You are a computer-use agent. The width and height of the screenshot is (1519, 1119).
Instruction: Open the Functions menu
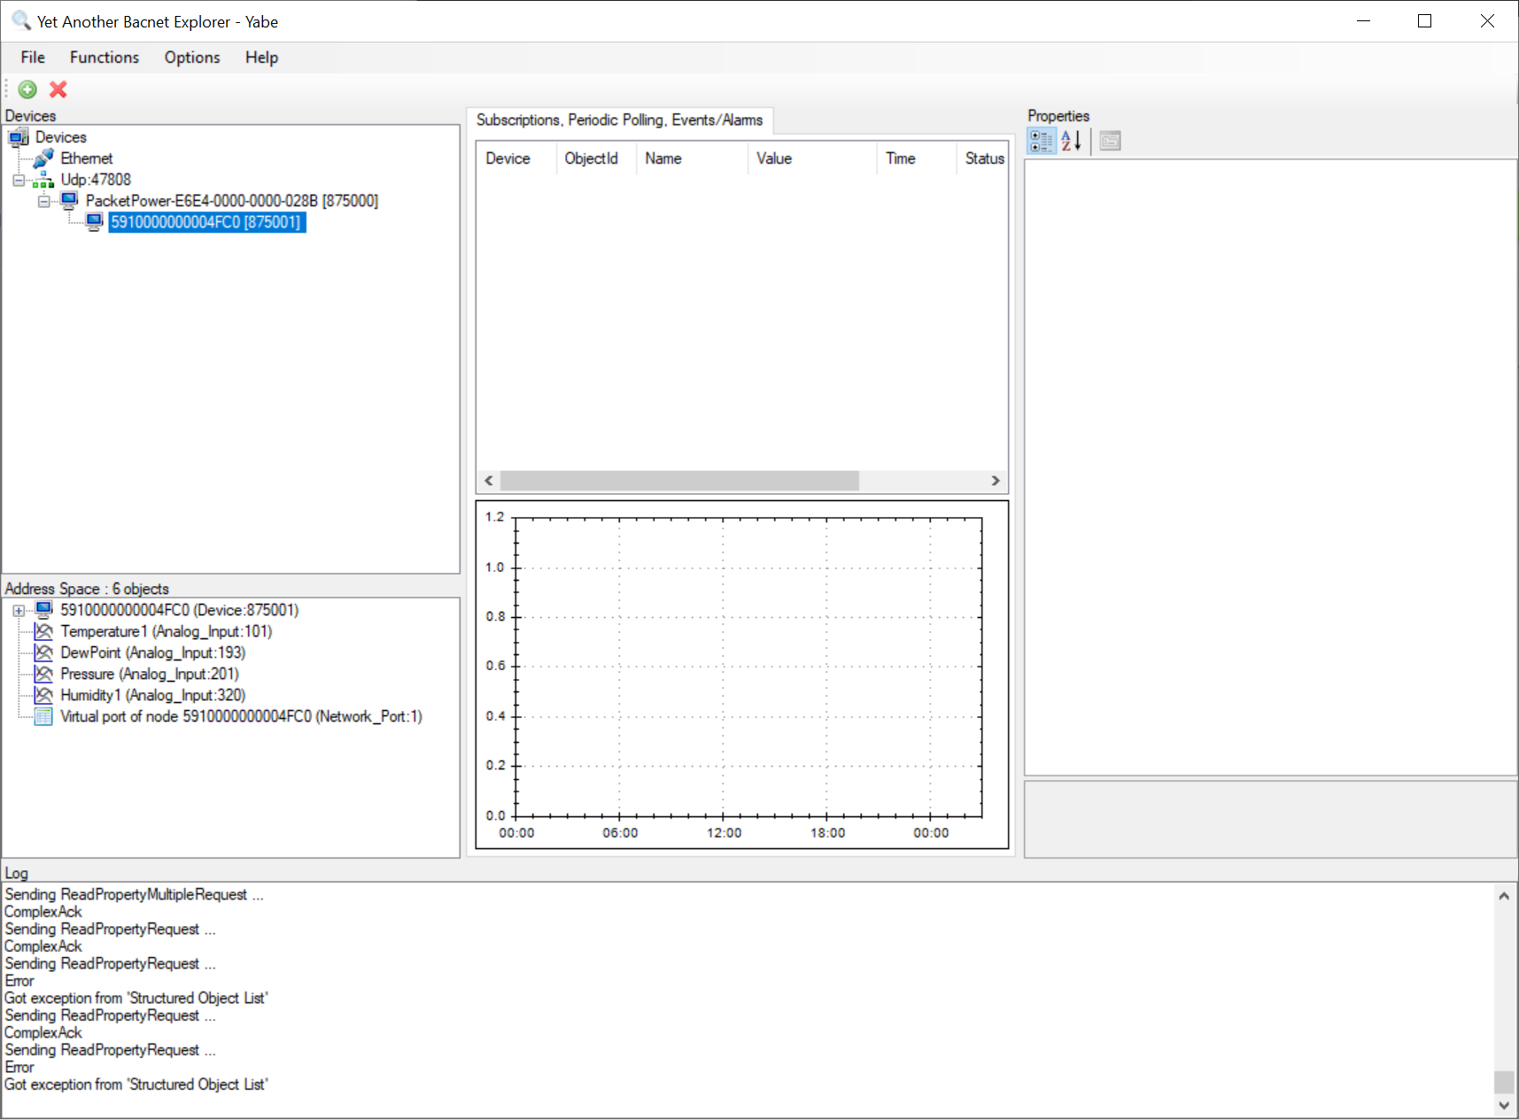tap(105, 58)
